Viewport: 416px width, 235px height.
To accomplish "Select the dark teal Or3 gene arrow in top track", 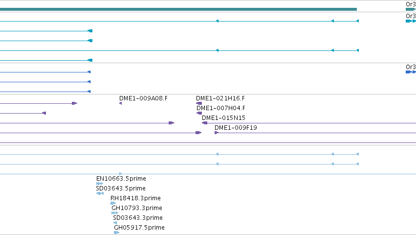I will 411,9.
